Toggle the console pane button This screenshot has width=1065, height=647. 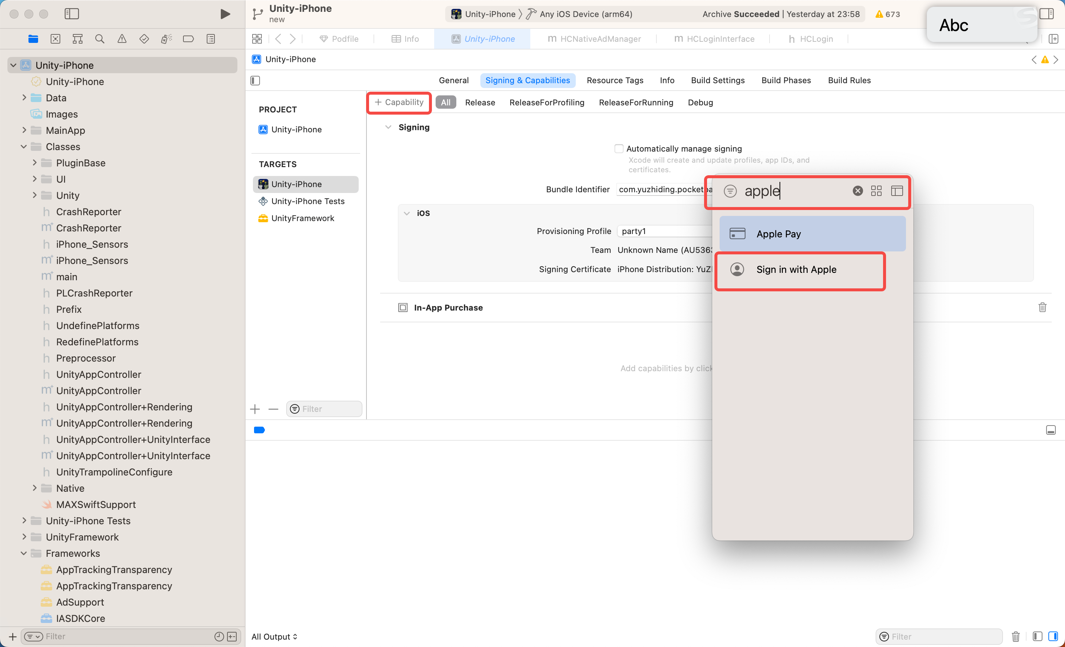pyautogui.click(x=1053, y=636)
